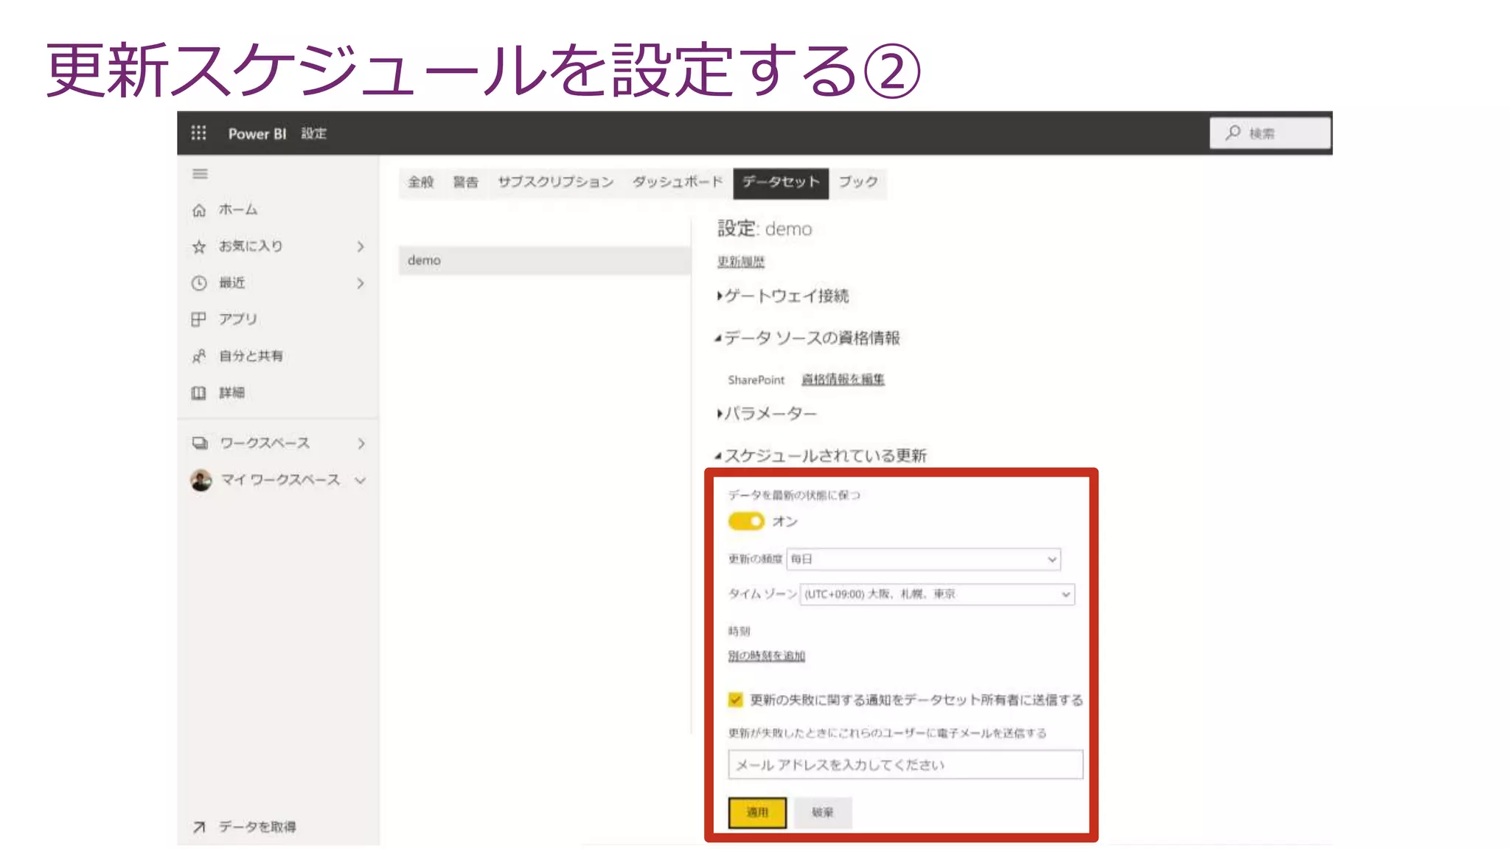Switch to the Subscriptions (サブスクリプション) tab
Image resolution: width=1510 pixels, height=849 pixels.
[x=556, y=182]
